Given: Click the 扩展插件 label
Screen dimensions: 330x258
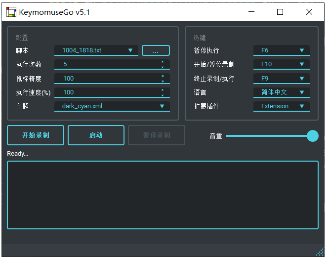Looking at the screenshot, I should [206, 106].
